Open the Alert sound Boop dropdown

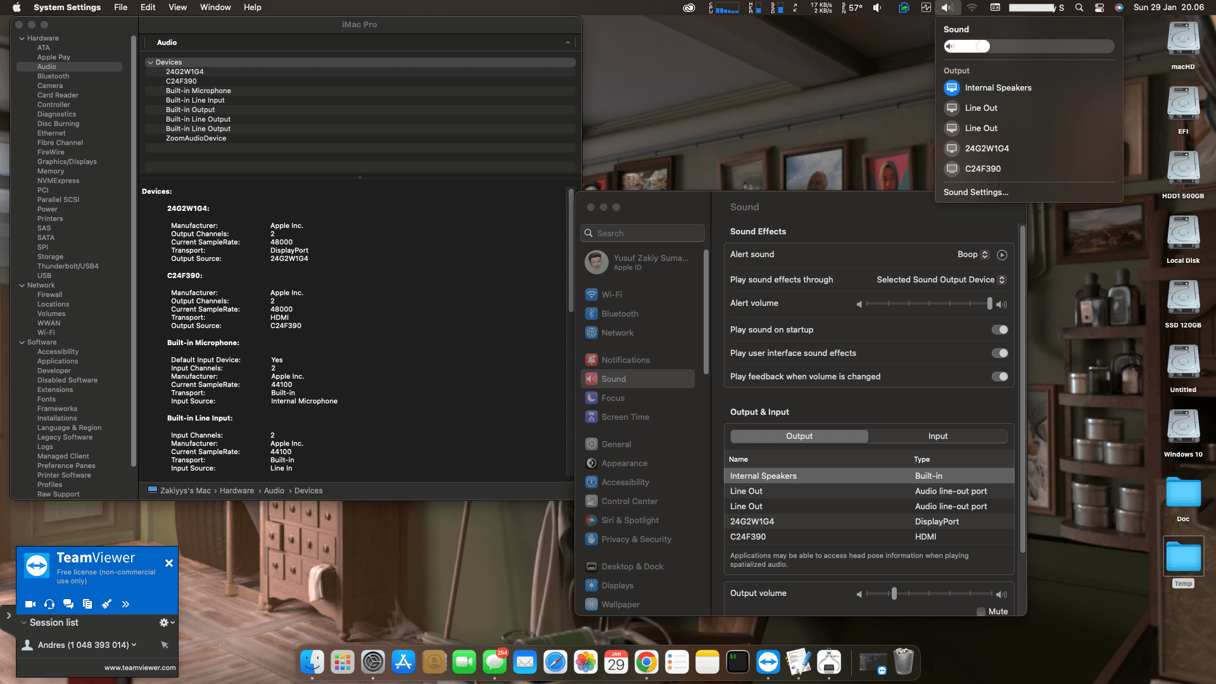tap(973, 255)
